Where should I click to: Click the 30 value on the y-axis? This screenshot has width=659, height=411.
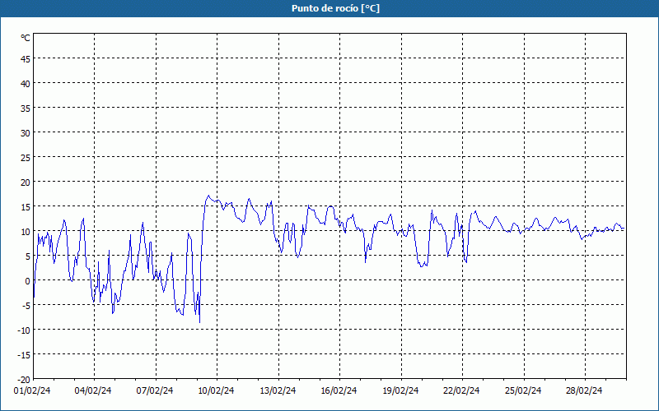pos(26,133)
